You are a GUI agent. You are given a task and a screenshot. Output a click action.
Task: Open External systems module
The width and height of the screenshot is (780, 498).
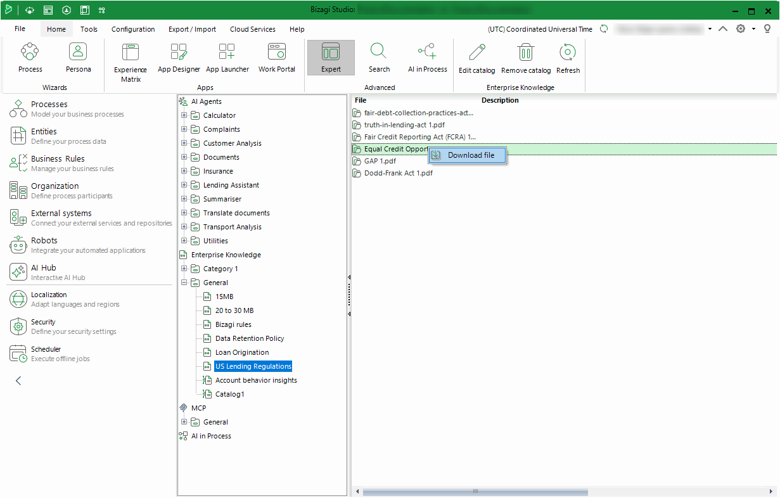point(91,217)
